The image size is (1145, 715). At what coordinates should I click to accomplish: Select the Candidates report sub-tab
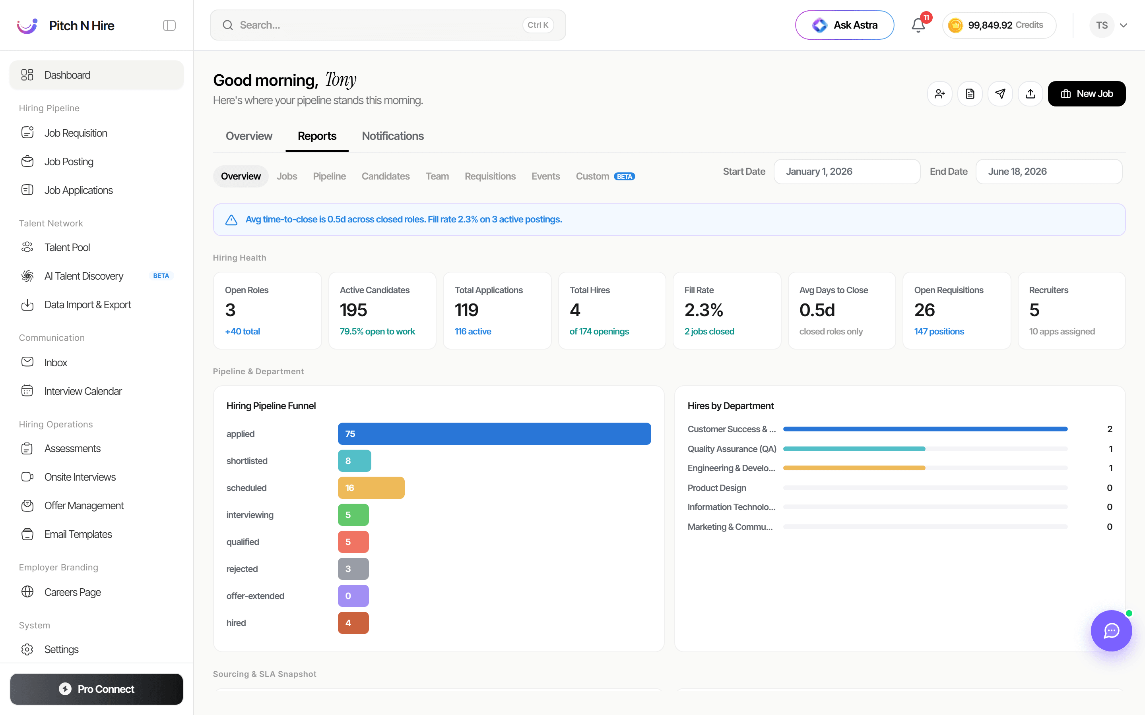pos(386,176)
